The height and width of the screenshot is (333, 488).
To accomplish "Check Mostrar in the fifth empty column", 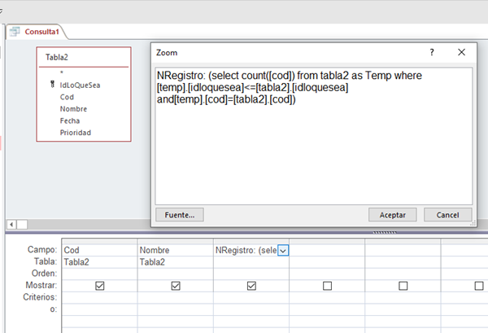I will (x=403, y=286).
